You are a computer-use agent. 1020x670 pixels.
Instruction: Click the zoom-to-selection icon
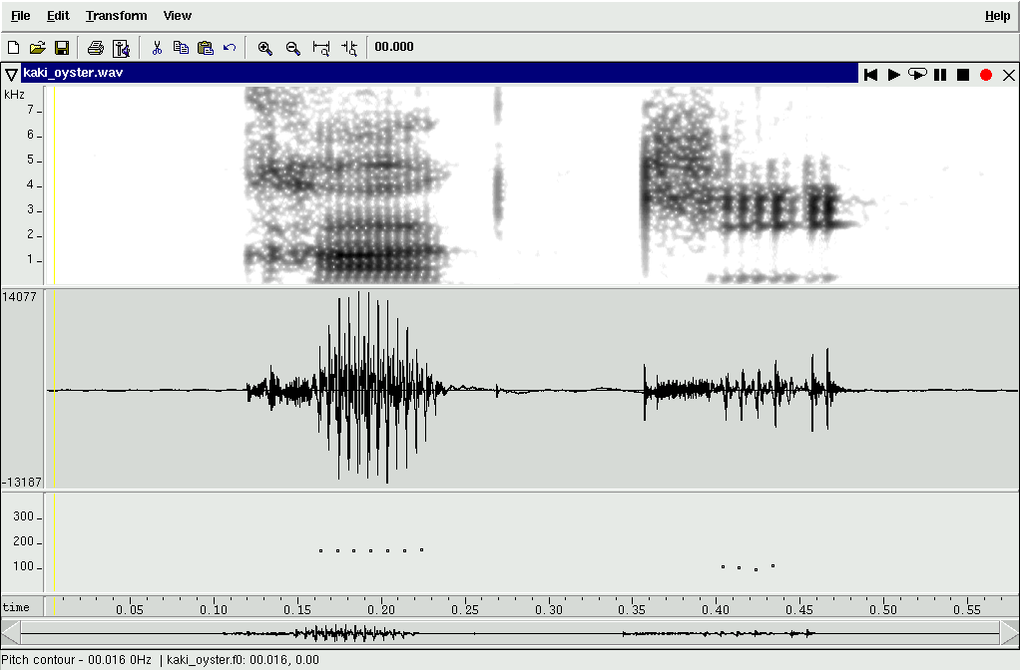pyautogui.click(x=321, y=47)
